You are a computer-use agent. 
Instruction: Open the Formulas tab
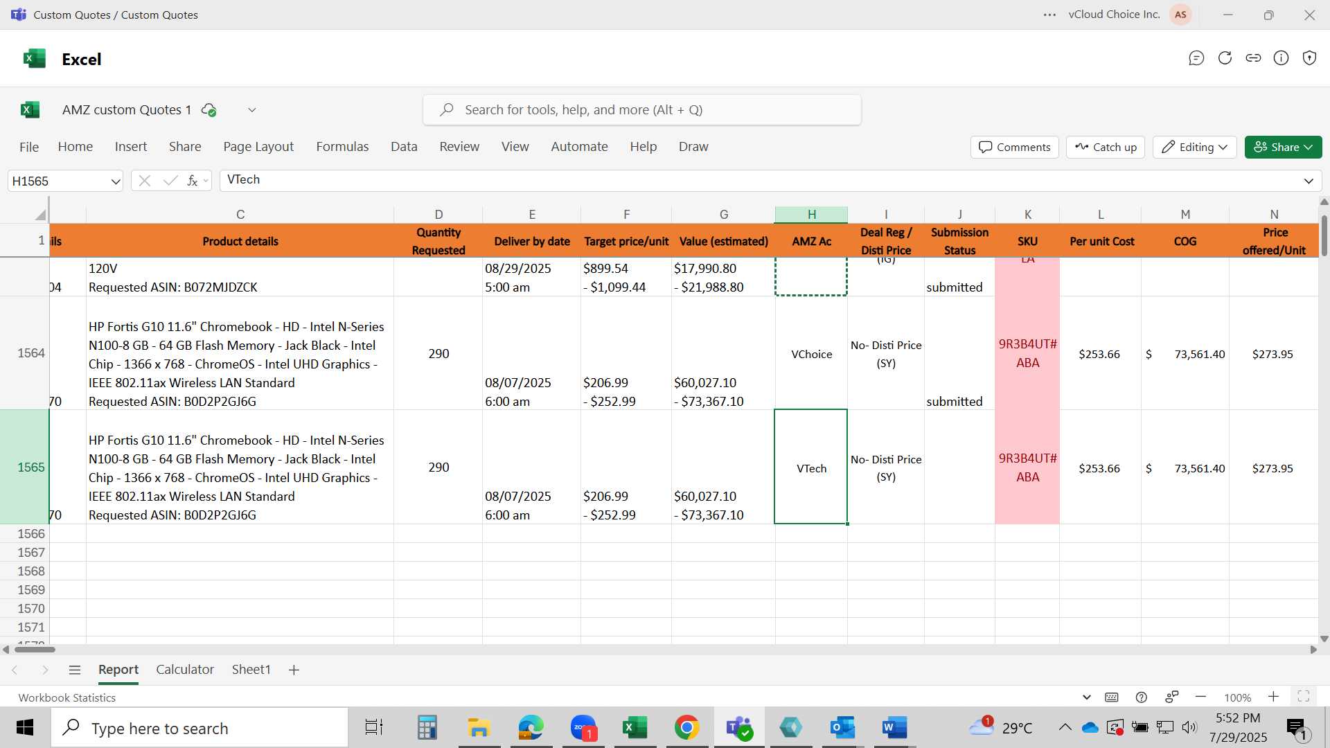(342, 147)
